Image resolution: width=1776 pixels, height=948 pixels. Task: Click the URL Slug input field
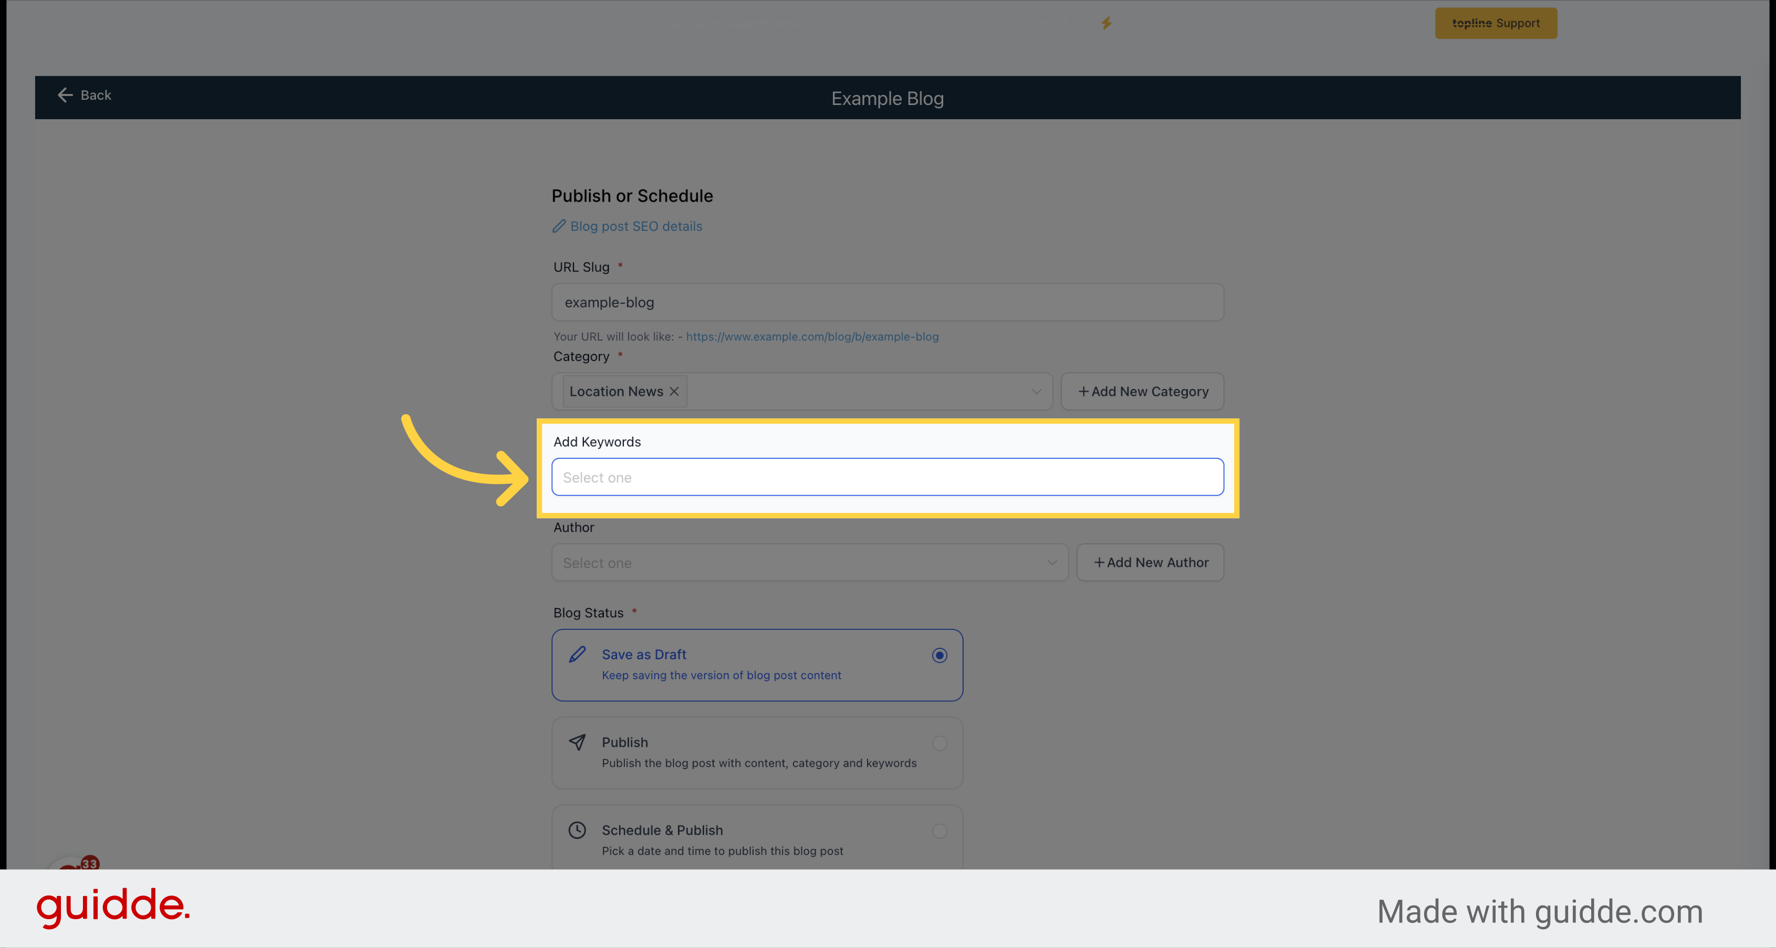[888, 302]
